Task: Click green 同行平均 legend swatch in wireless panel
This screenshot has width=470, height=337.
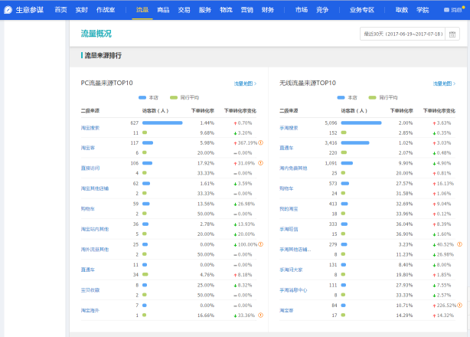Action: [372, 97]
